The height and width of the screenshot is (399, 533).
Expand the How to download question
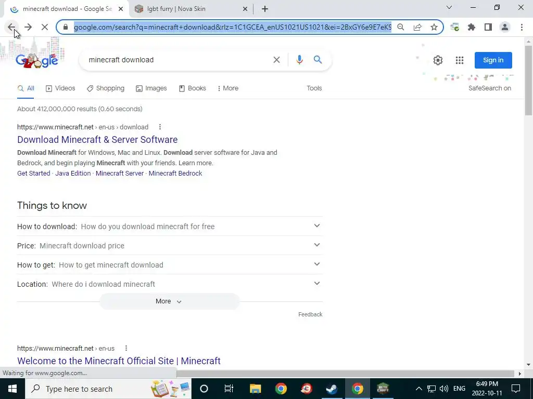[x=170, y=227]
